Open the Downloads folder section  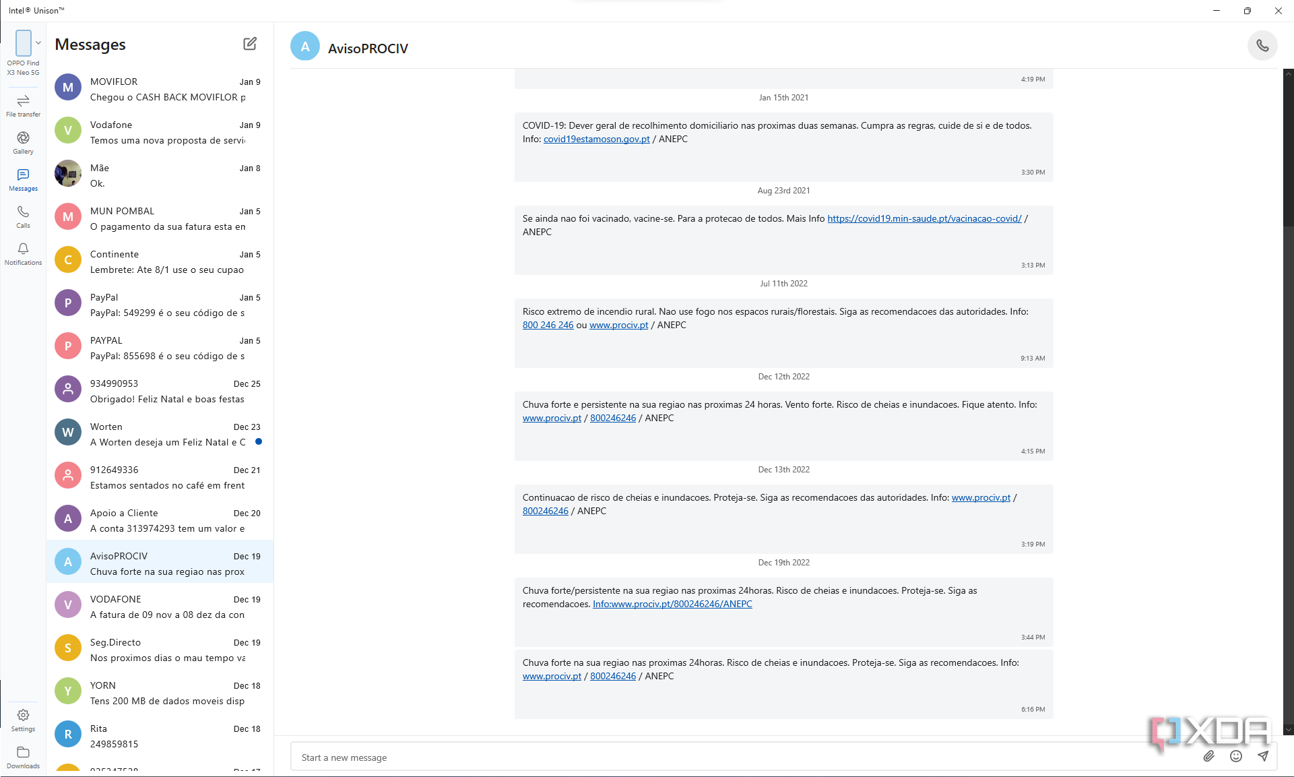23,757
